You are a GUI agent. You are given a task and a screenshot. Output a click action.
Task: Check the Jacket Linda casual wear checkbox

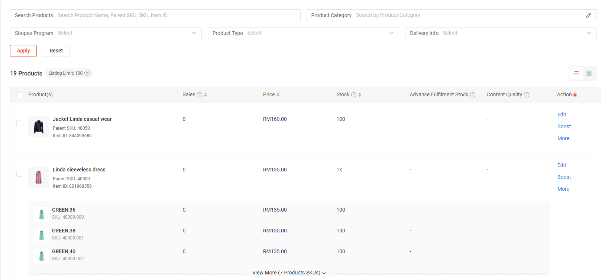click(x=19, y=123)
